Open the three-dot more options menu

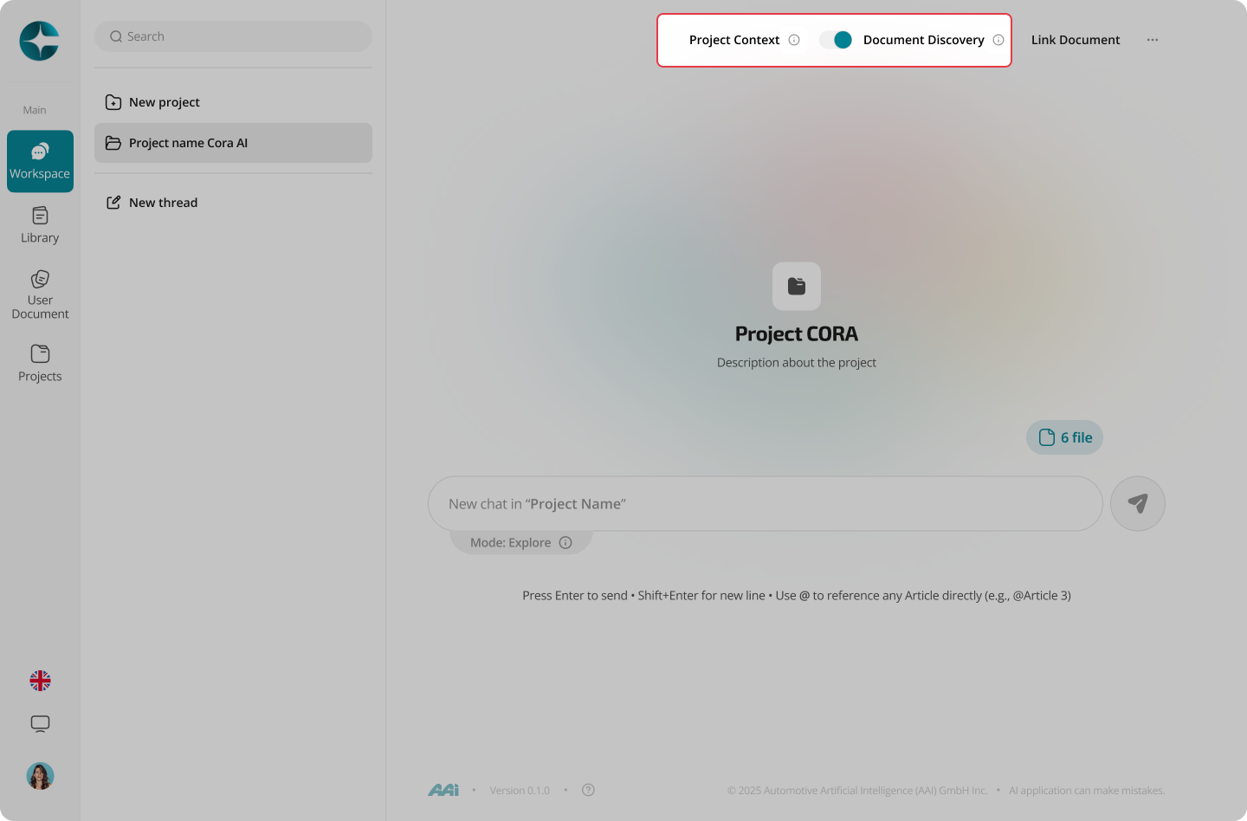[1153, 40]
